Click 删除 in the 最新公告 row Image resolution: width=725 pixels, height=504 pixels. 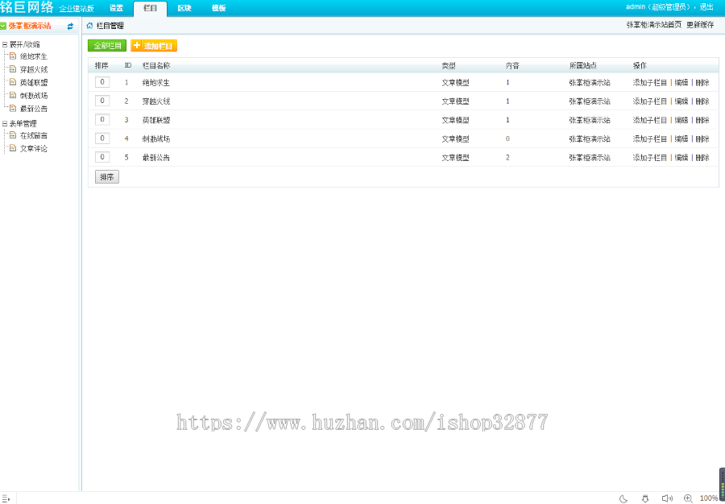[702, 158]
